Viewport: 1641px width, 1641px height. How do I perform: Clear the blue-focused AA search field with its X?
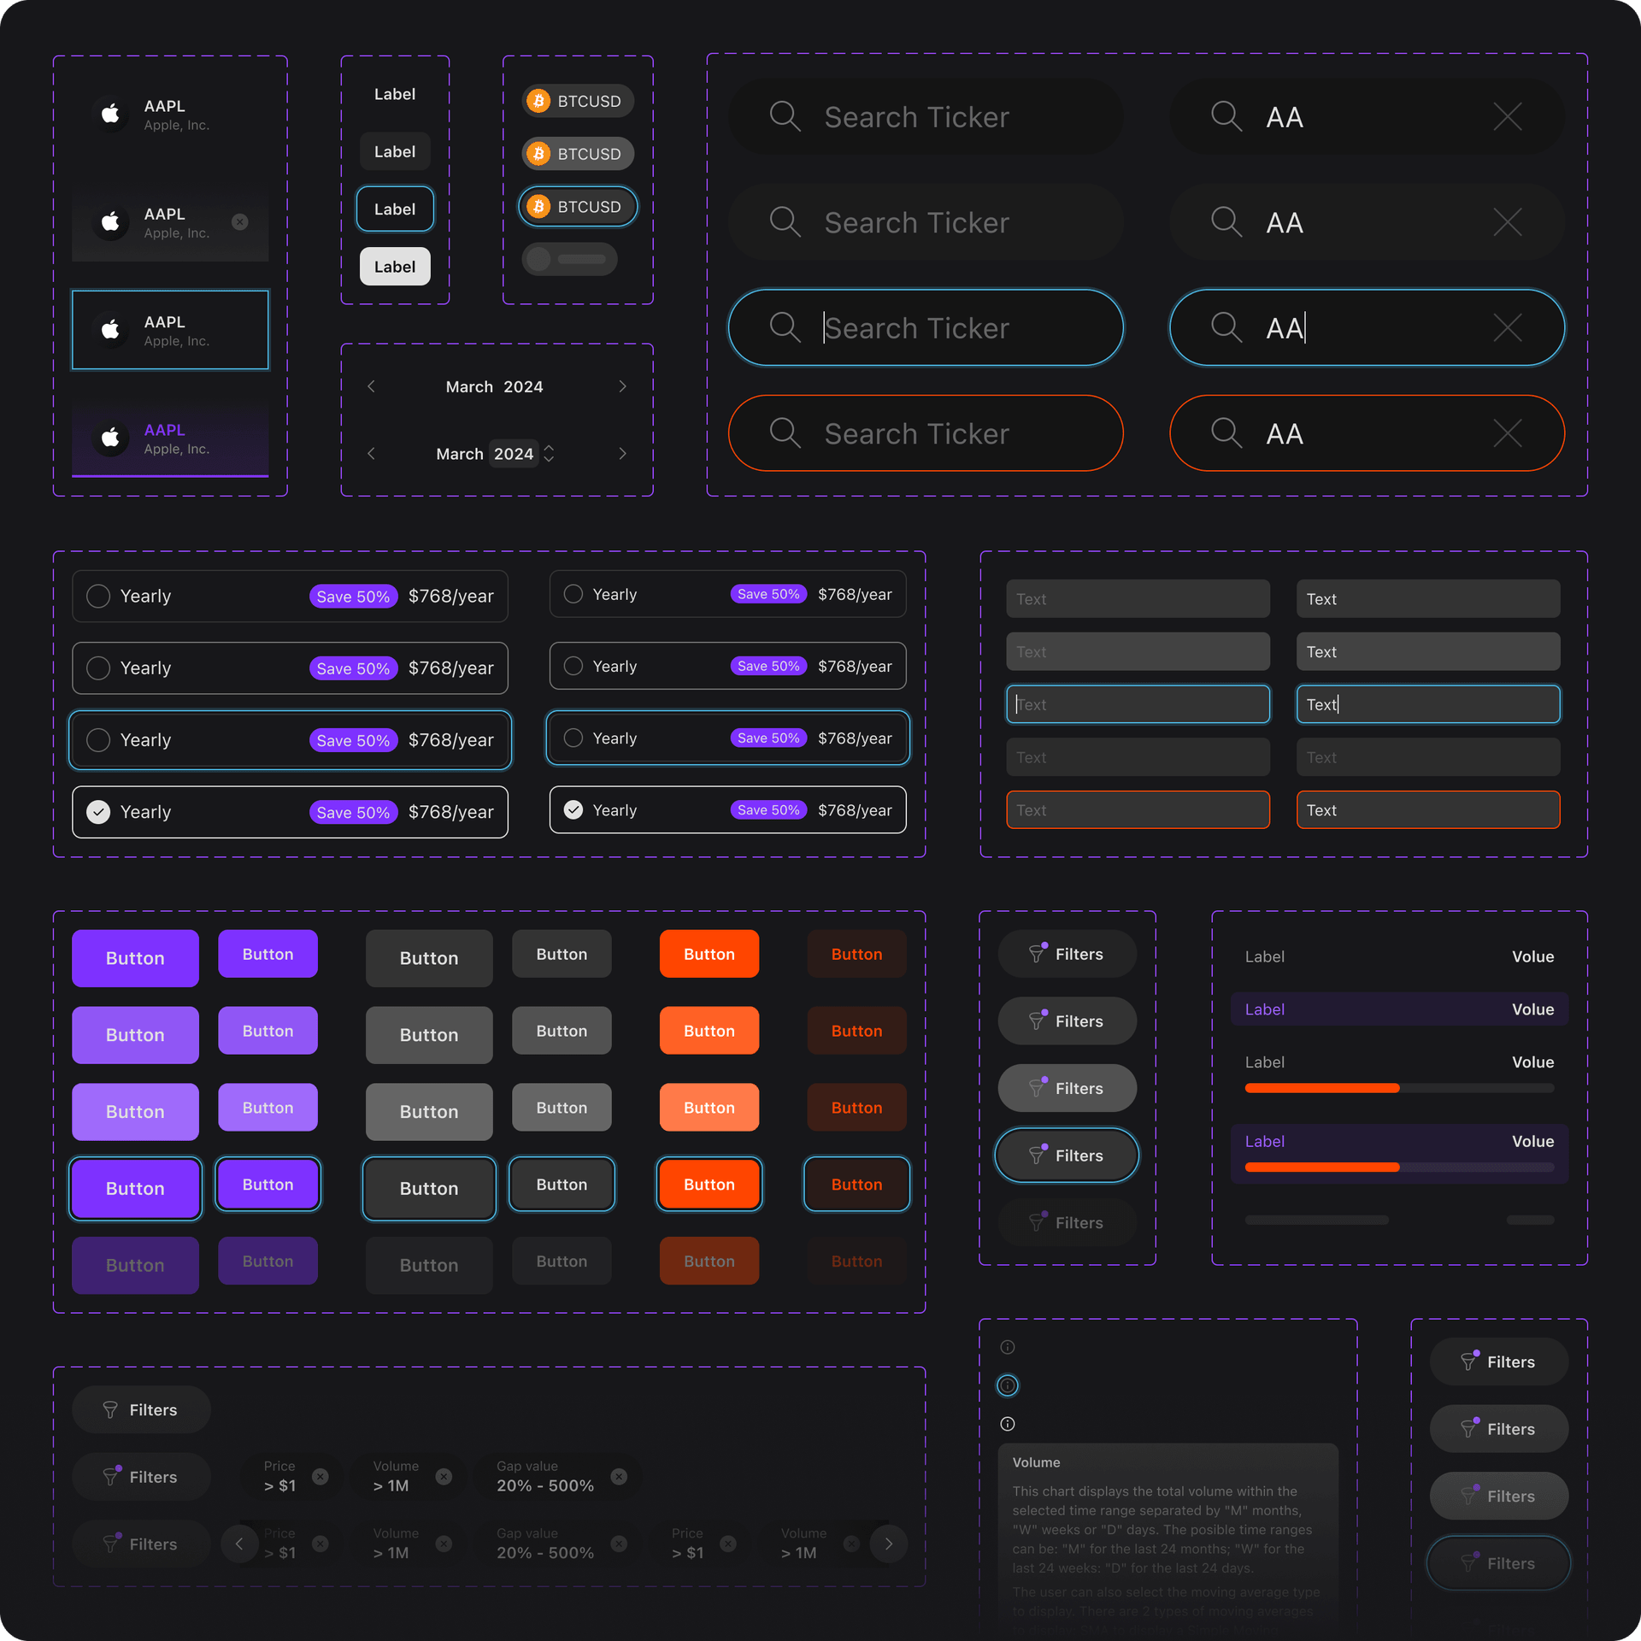coord(1508,327)
